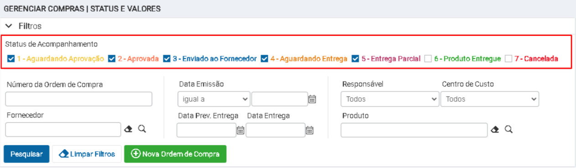The height and width of the screenshot is (168, 576).
Task: Uncheck 1 - Aguardando Aprovação status
Action: (11, 59)
